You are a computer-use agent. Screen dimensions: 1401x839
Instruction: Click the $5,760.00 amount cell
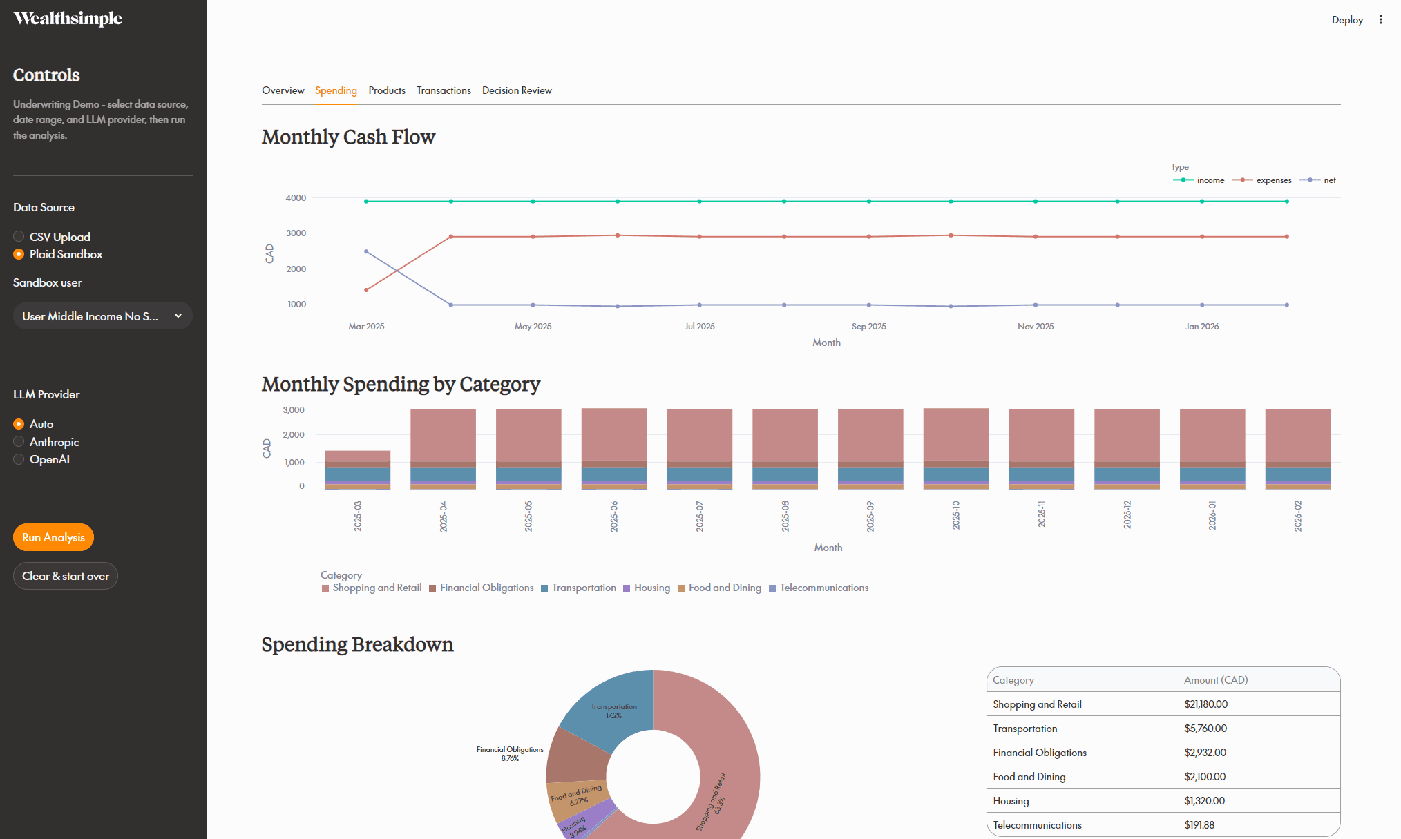[1259, 729]
